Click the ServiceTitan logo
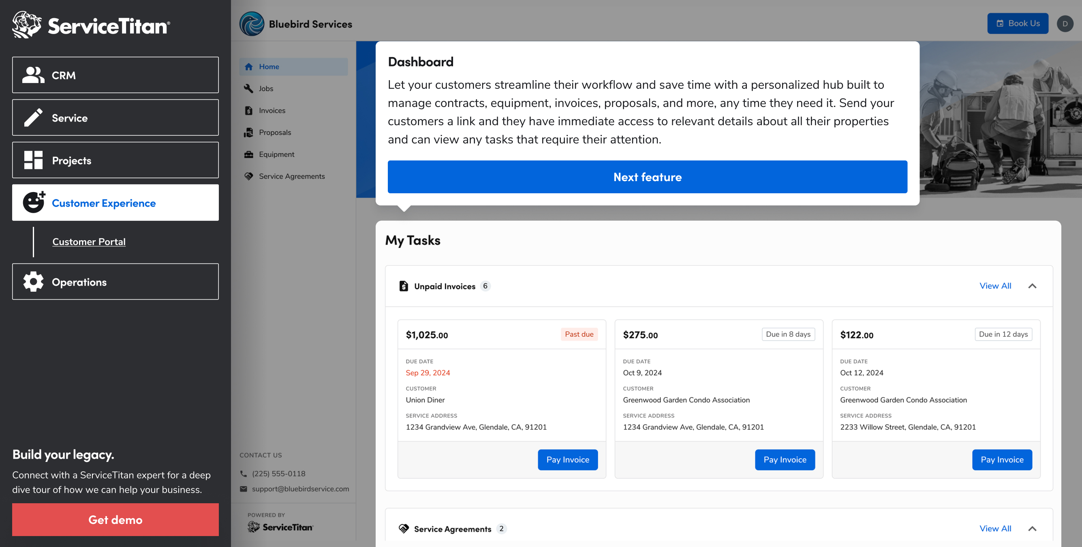 click(x=91, y=25)
